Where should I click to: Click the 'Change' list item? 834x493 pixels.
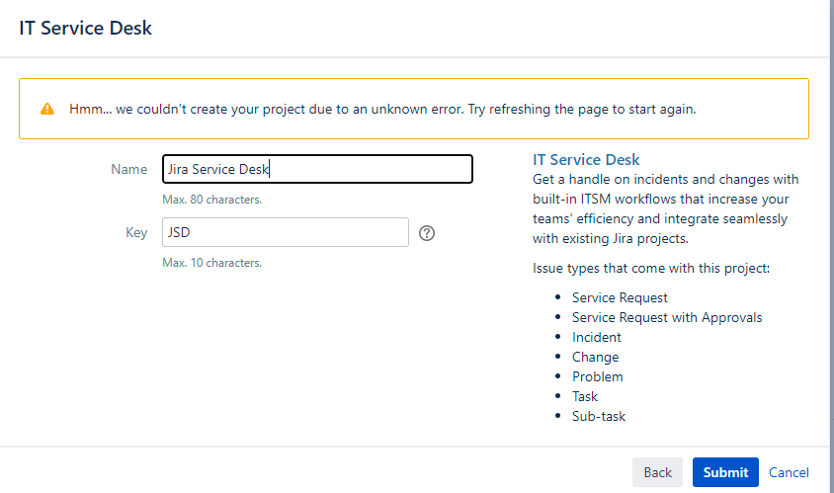[595, 357]
